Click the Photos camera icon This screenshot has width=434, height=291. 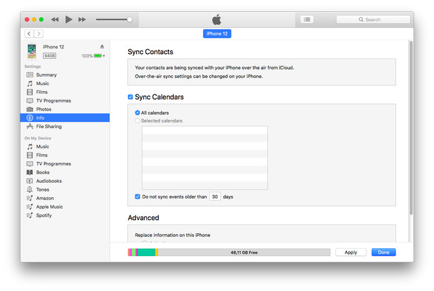coord(30,109)
